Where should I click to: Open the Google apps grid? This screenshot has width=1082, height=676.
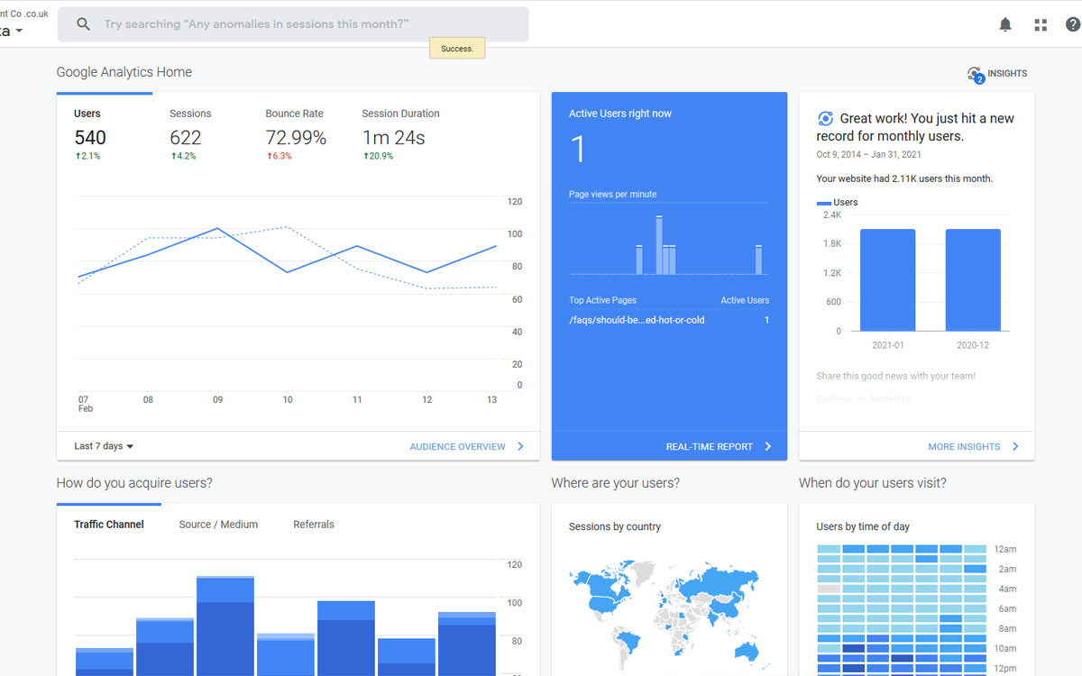[1041, 24]
